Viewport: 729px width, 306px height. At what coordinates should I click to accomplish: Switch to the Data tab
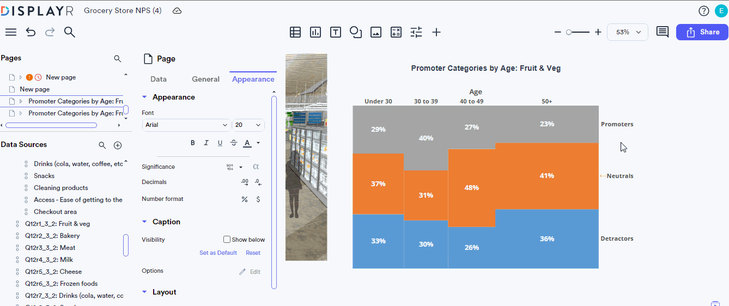(159, 79)
